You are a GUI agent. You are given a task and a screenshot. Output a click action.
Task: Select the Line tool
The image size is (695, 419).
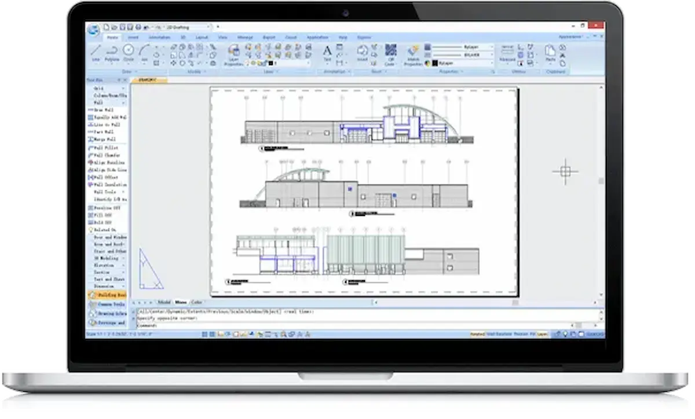click(96, 51)
